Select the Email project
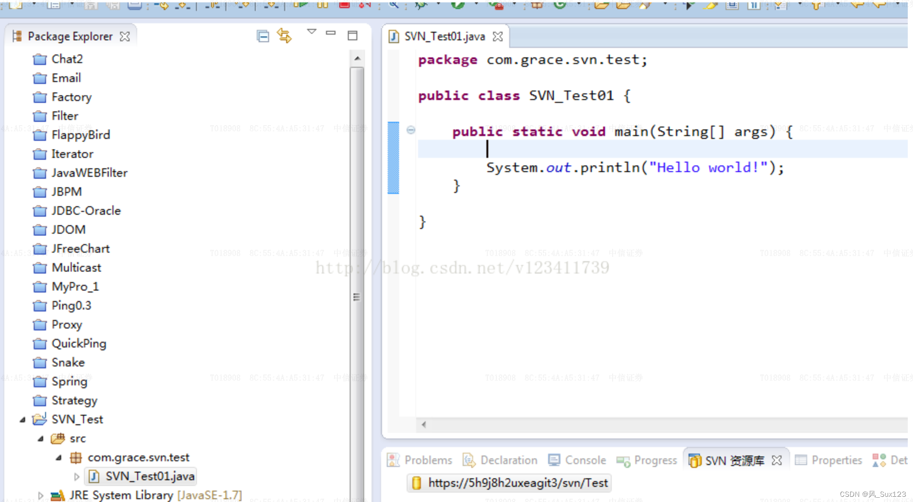This screenshot has width=913, height=502. pyautogui.click(x=66, y=78)
